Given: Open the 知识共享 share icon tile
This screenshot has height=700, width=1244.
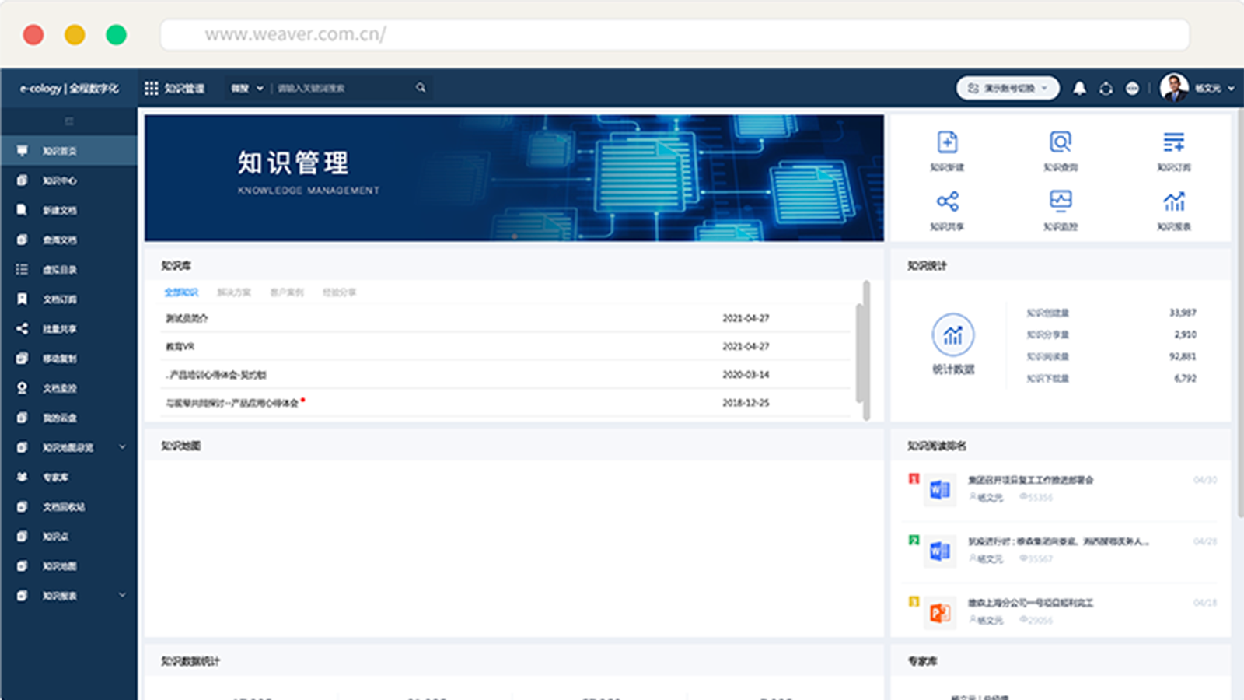Looking at the screenshot, I should point(947,202).
